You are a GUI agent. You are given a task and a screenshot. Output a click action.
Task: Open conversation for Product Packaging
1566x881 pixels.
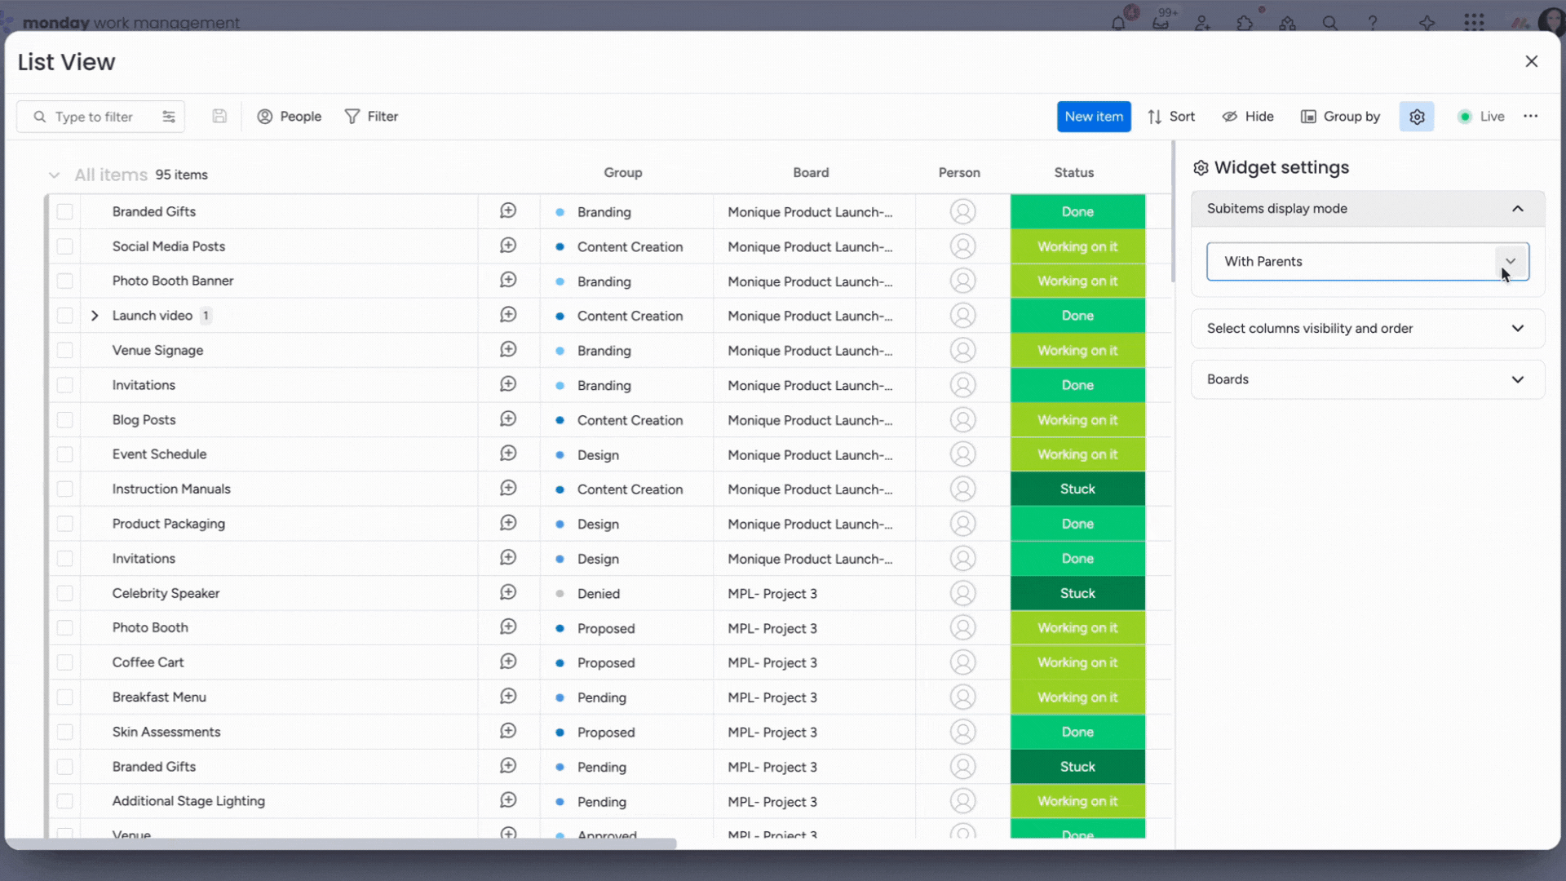click(508, 523)
